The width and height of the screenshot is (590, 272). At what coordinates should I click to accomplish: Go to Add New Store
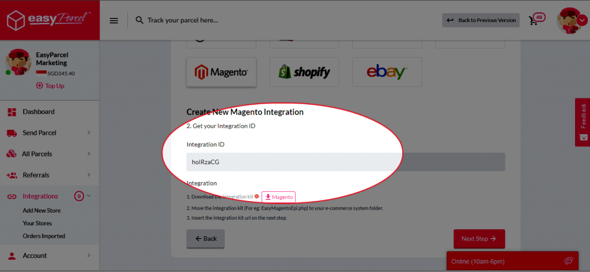41,210
